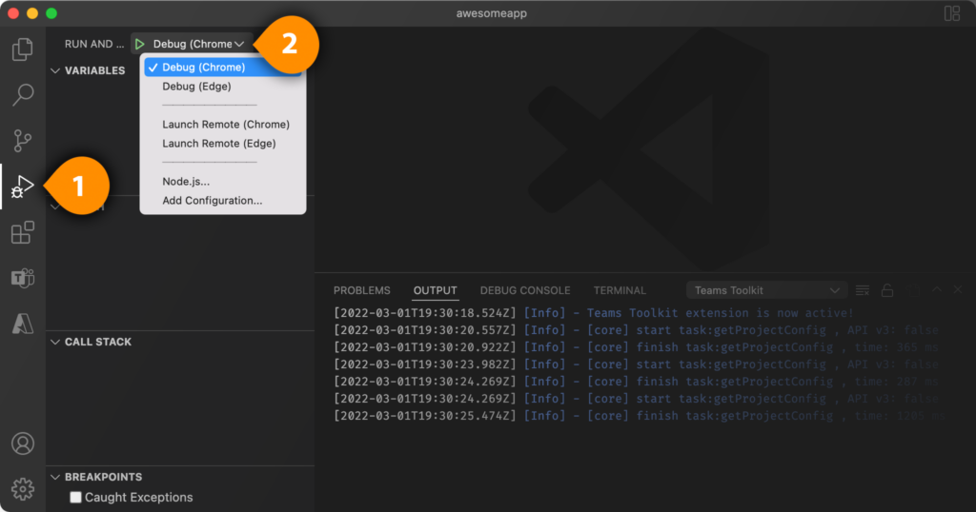The image size is (976, 512).
Task: Open the Extensions view
Action: (x=22, y=232)
